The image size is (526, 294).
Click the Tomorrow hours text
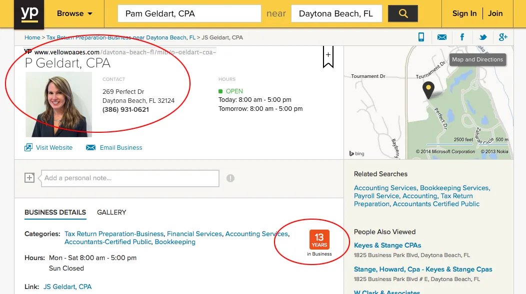[x=260, y=109]
